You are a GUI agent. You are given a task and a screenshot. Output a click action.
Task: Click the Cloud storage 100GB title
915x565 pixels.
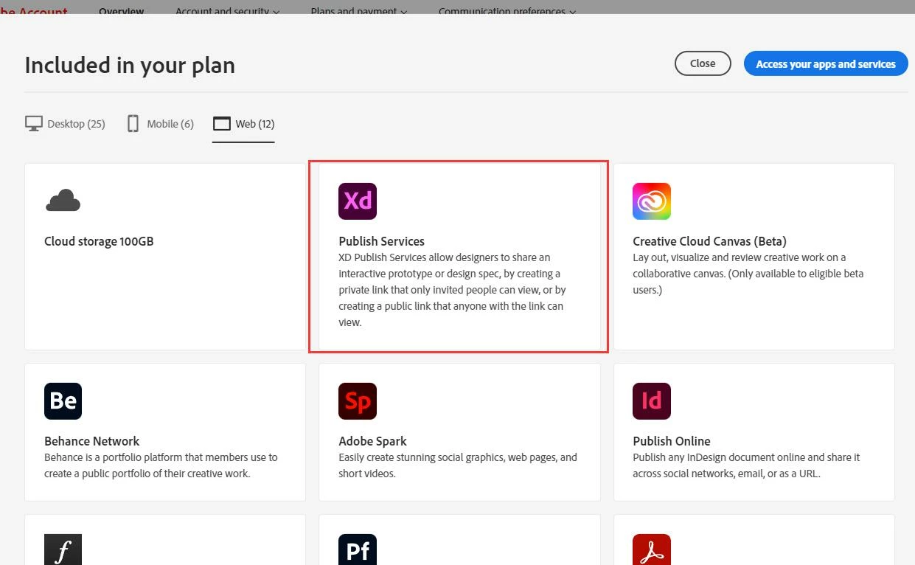tap(99, 241)
